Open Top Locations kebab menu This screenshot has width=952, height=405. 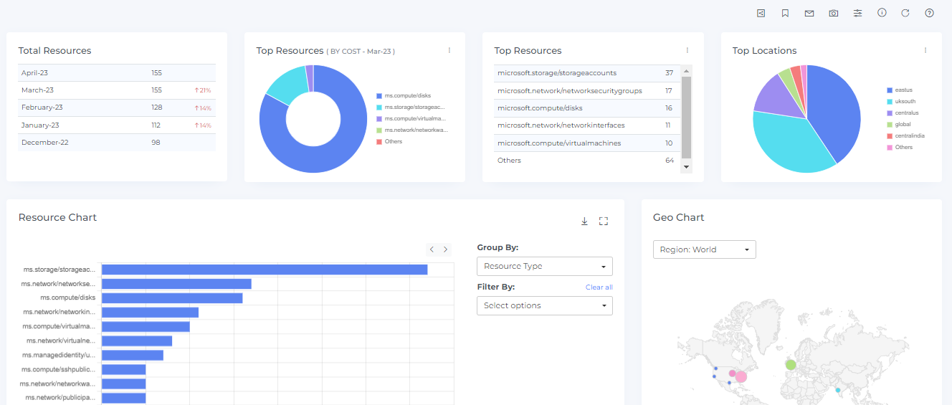pos(925,50)
